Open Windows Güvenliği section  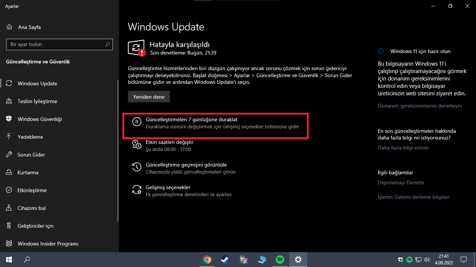[x=59, y=119]
